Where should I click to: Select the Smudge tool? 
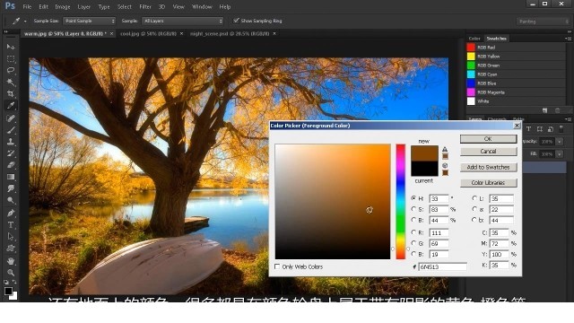(x=11, y=188)
